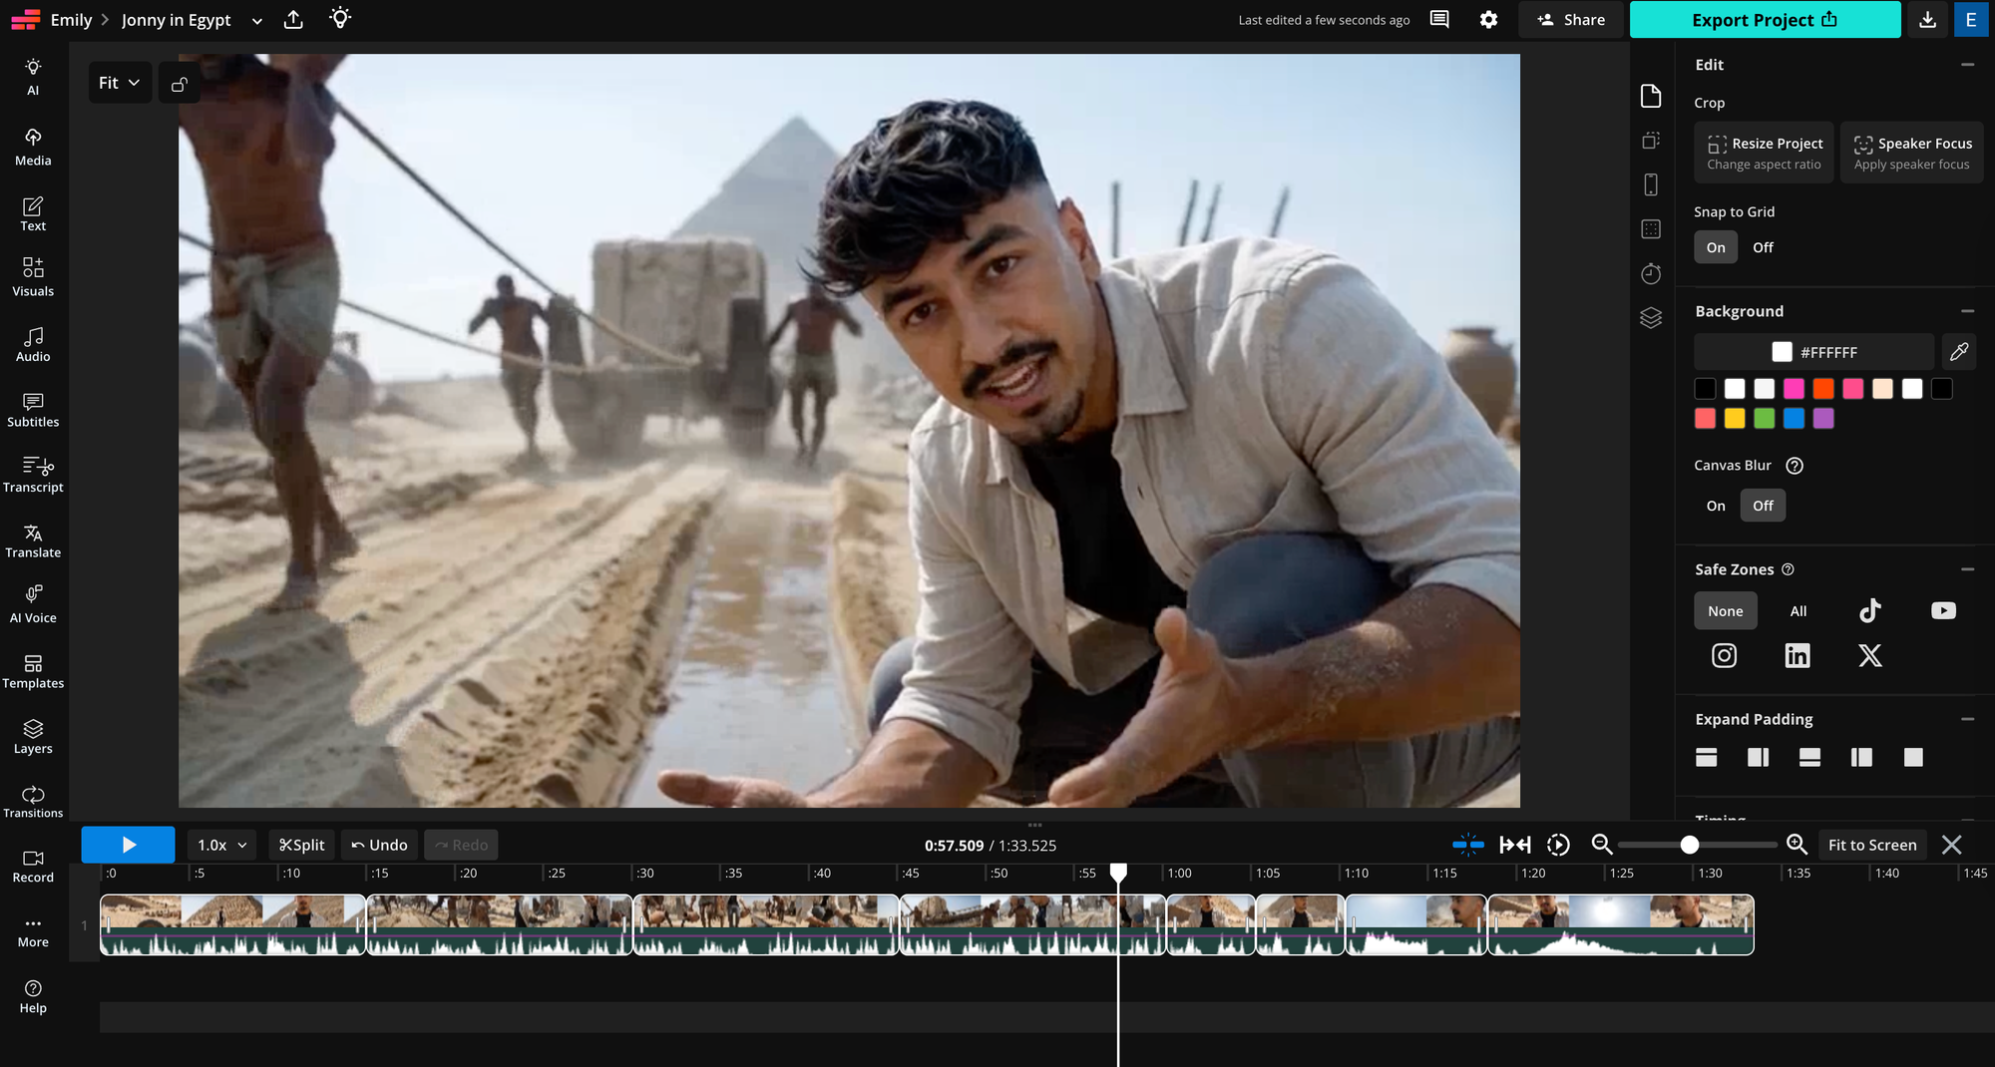Click the Share button
The height and width of the screenshot is (1067, 1995).
[1571, 20]
